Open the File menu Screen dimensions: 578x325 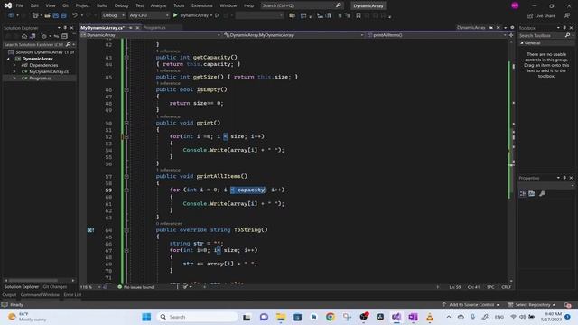(20, 5)
